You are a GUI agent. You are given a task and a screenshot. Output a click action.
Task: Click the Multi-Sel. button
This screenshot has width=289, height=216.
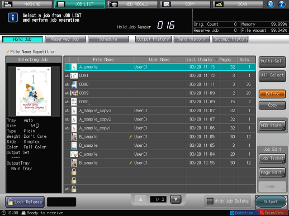point(272,62)
